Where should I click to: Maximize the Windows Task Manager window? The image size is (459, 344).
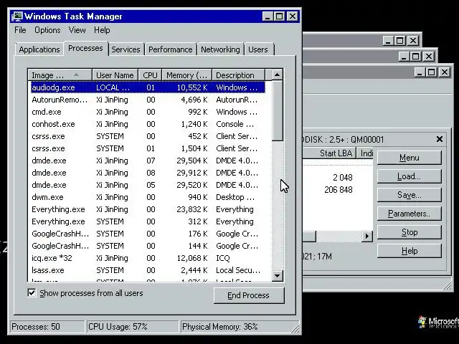[x=280, y=16]
